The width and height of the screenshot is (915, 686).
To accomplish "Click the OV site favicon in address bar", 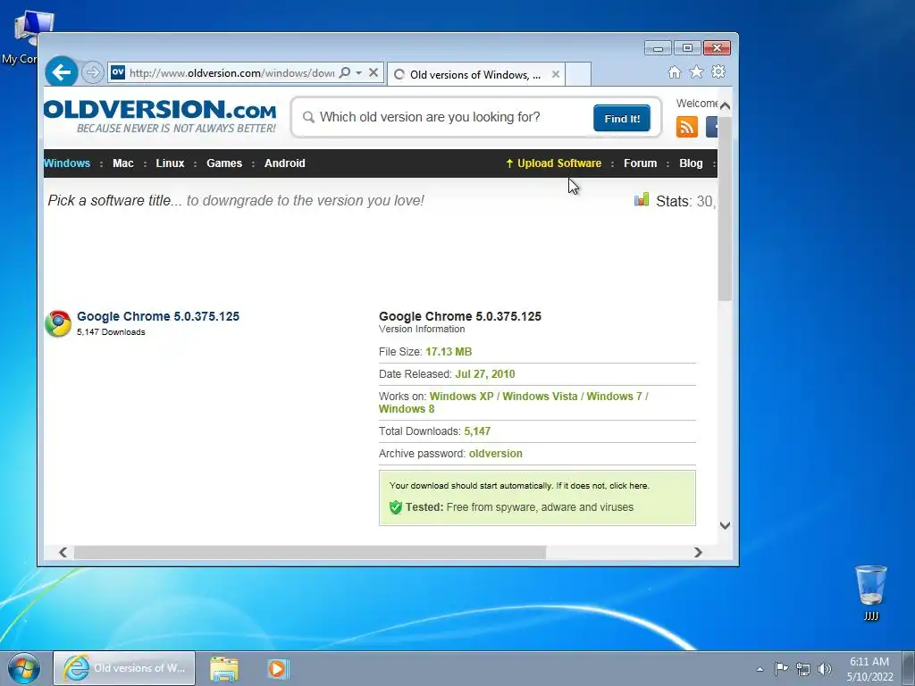I will (x=118, y=72).
